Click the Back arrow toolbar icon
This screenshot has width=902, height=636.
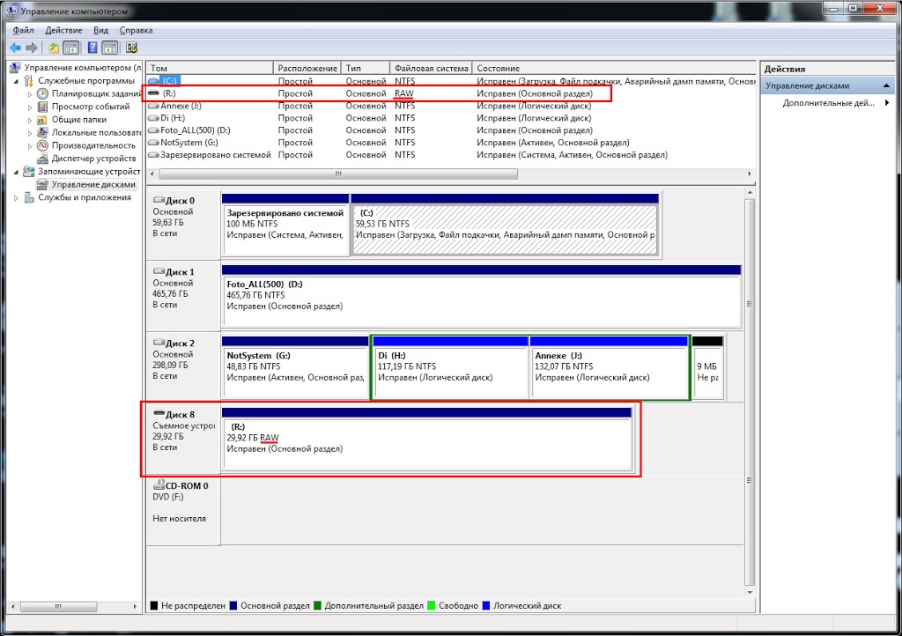point(15,48)
